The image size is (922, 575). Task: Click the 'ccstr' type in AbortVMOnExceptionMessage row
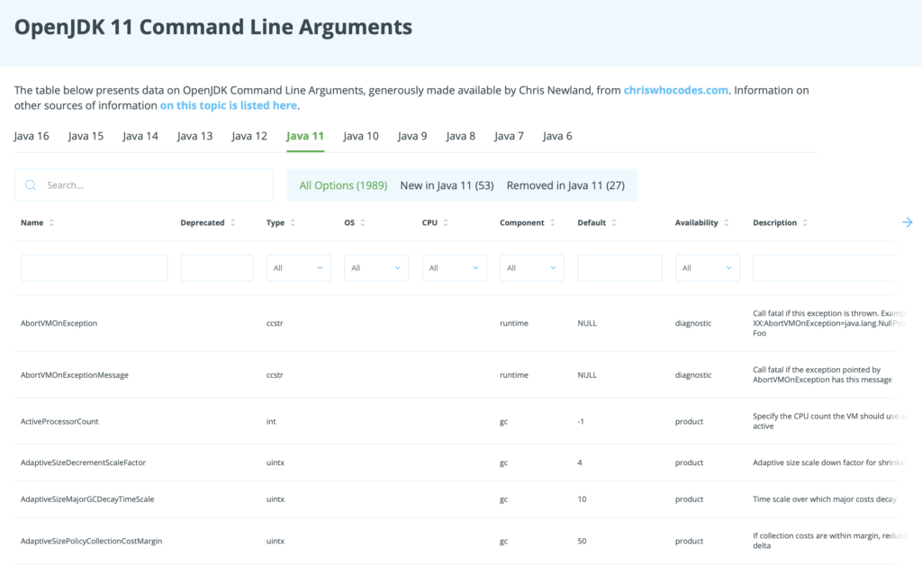[x=275, y=375]
